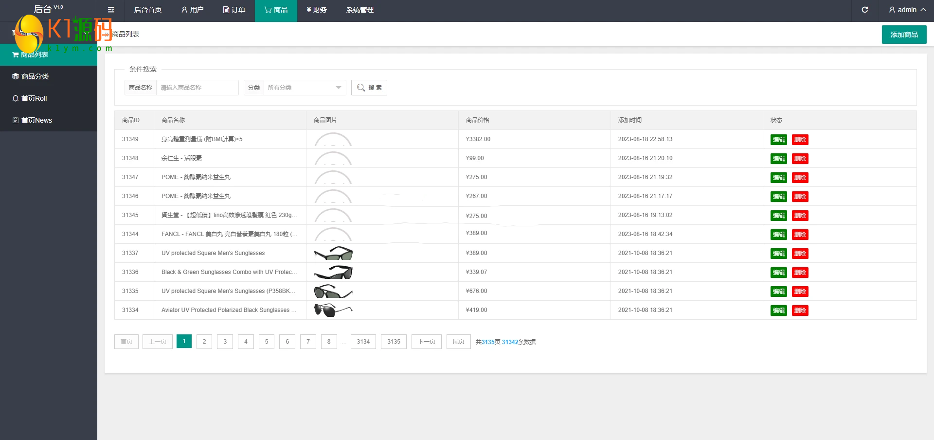The width and height of the screenshot is (934, 440).
Task: Open 首页Roll in the sidebar
Action: click(34, 98)
